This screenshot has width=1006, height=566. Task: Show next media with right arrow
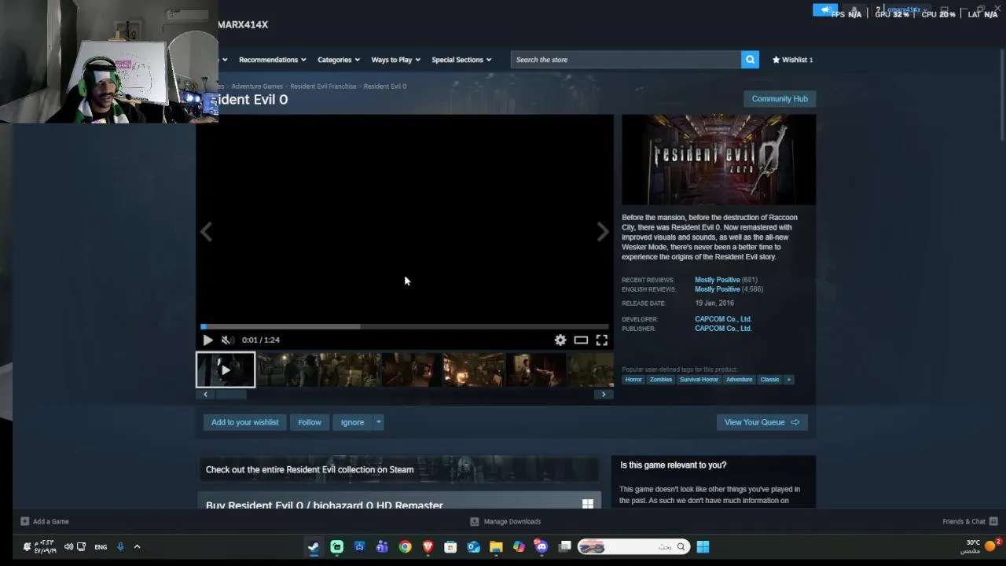[x=602, y=232]
